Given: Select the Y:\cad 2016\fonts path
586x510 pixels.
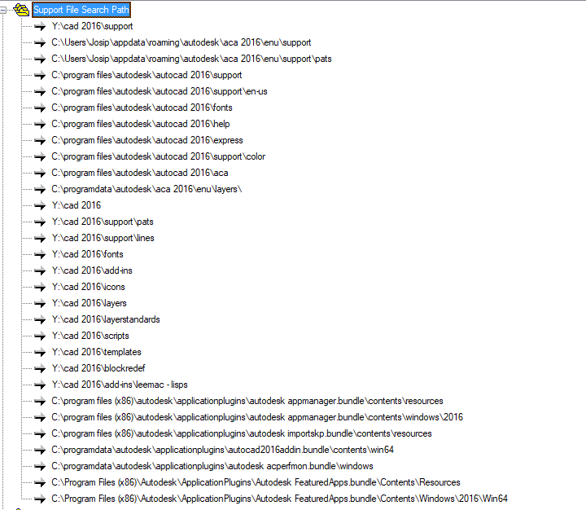Looking at the screenshot, I should tap(87, 254).
